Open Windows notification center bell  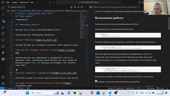[166, 93]
